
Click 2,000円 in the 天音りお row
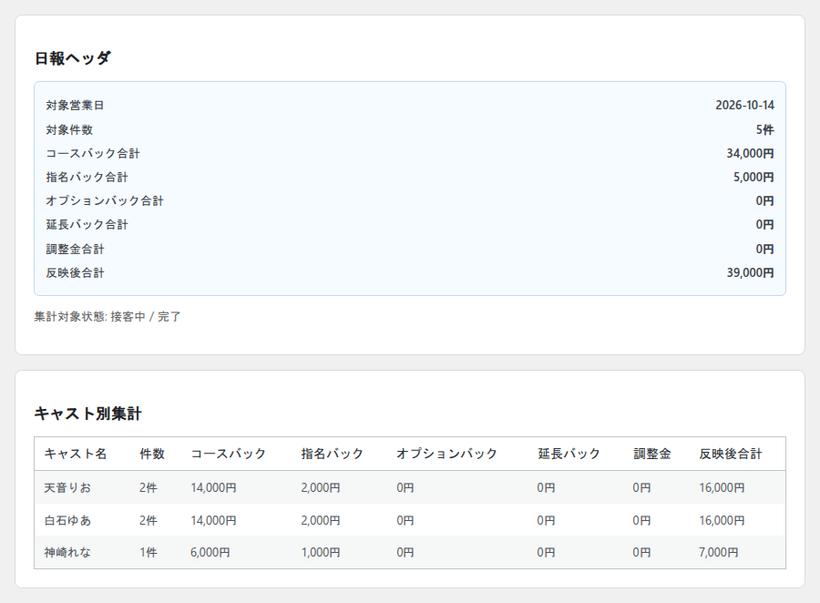click(x=321, y=487)
